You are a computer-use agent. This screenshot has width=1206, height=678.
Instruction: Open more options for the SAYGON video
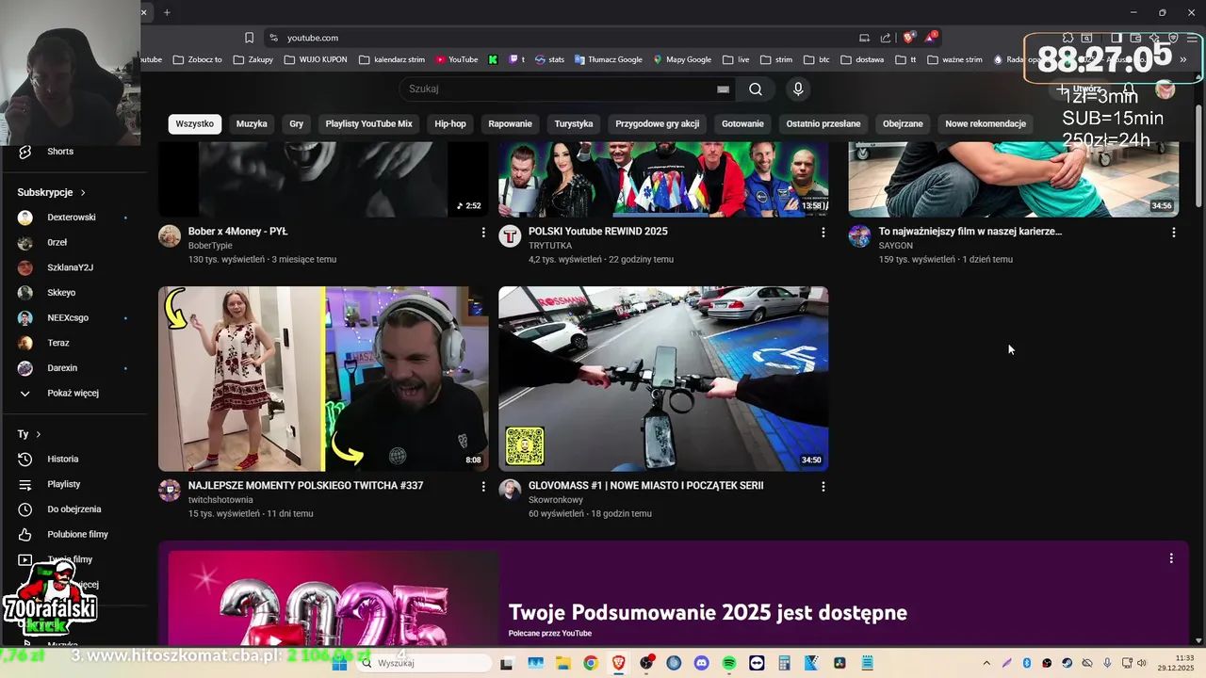tap(1173, 232)
